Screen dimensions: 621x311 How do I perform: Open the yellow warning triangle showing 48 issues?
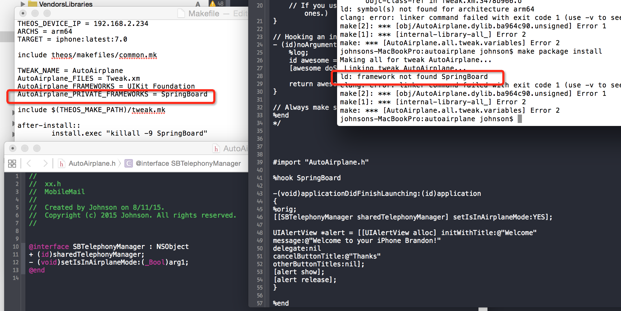tap(213, 4)
